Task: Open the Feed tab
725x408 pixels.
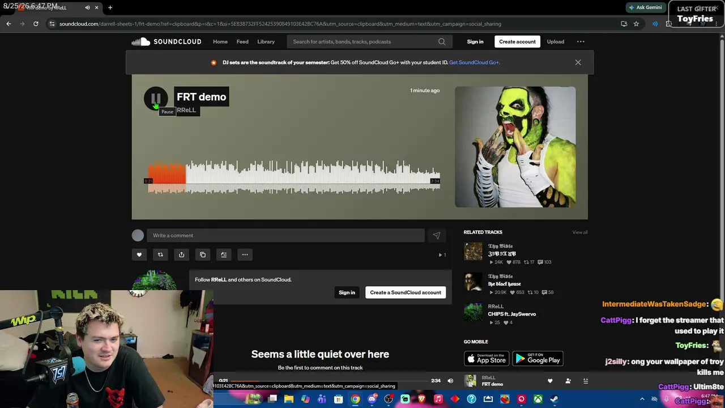Action: 242,41
